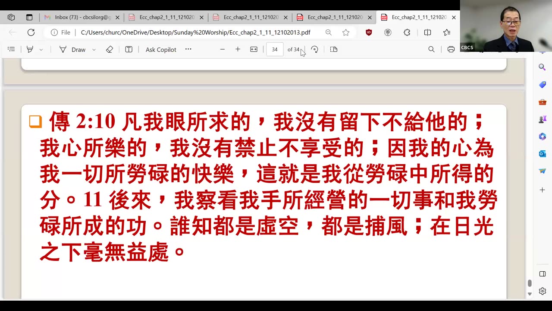
Task: Open the page view options
Action: (334, 49)
